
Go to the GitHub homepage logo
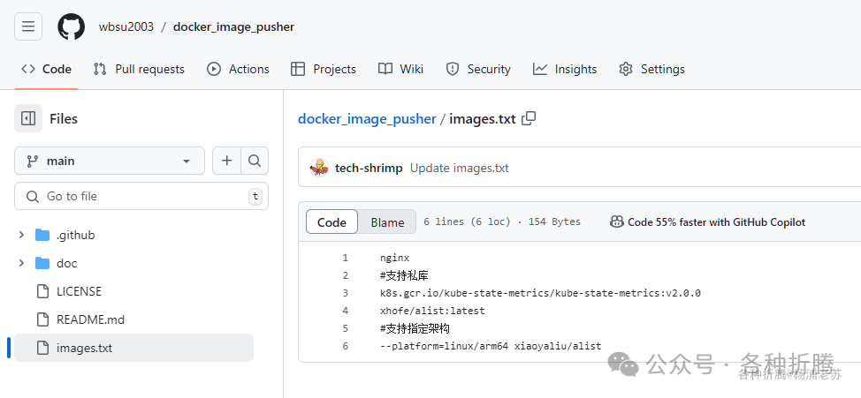[72, 26]
